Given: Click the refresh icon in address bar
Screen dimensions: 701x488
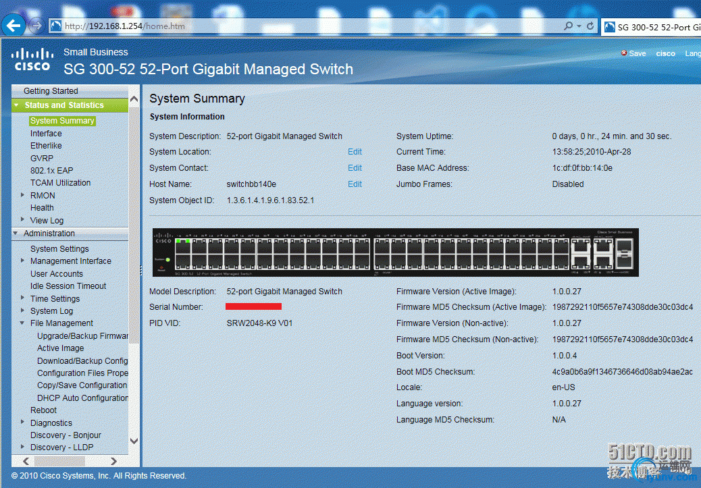Looking at the screenshot, I should click(590, 26).
